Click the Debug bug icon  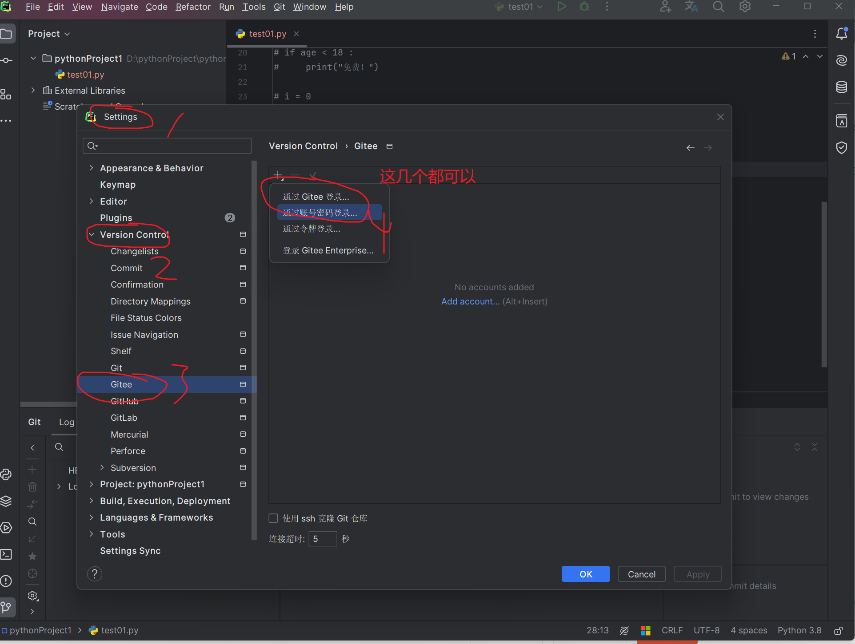(584, 7)
